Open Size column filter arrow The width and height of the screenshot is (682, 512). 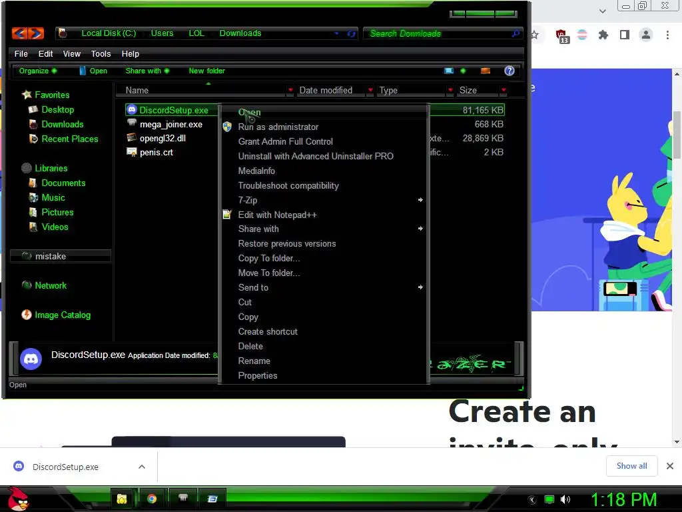(504, 90)
